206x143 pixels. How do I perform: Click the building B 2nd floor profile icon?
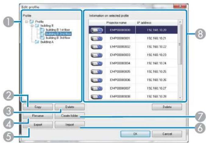click(x=42, y=34)
